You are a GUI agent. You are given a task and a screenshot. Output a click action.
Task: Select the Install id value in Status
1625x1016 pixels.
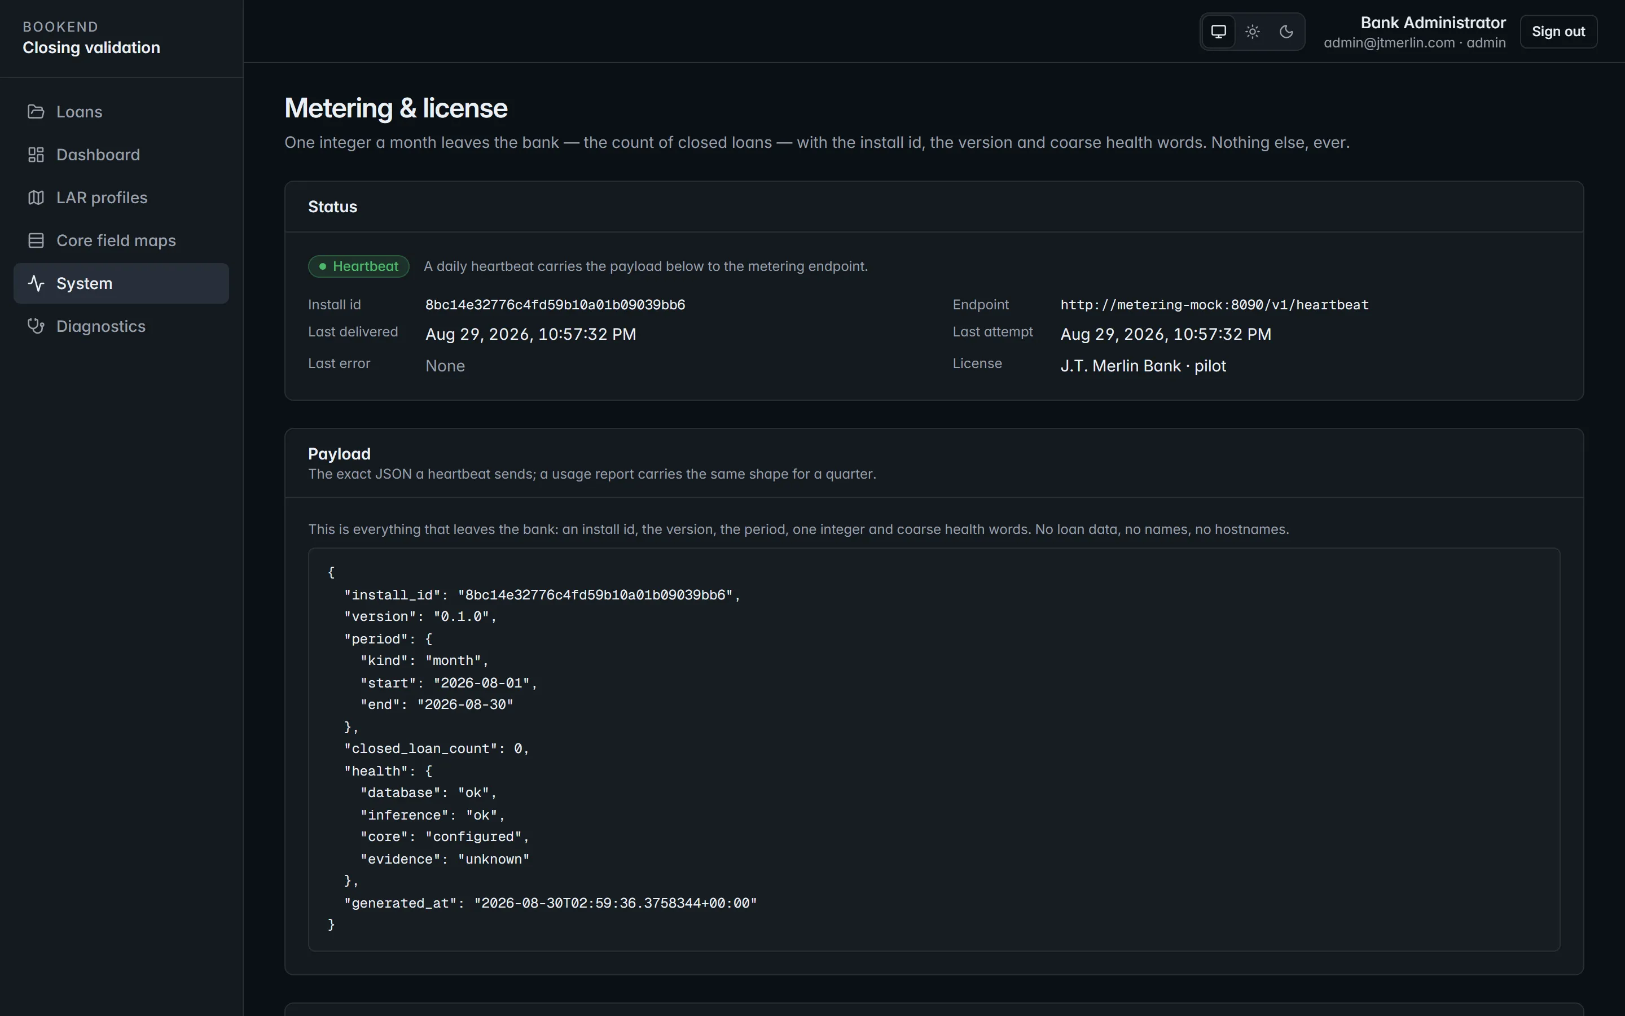coord(555,305)
